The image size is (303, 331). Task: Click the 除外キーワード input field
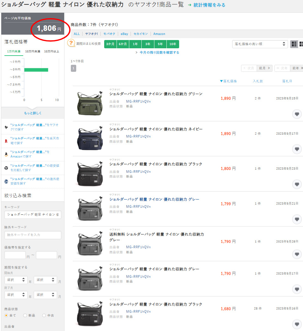pos(33,235)
